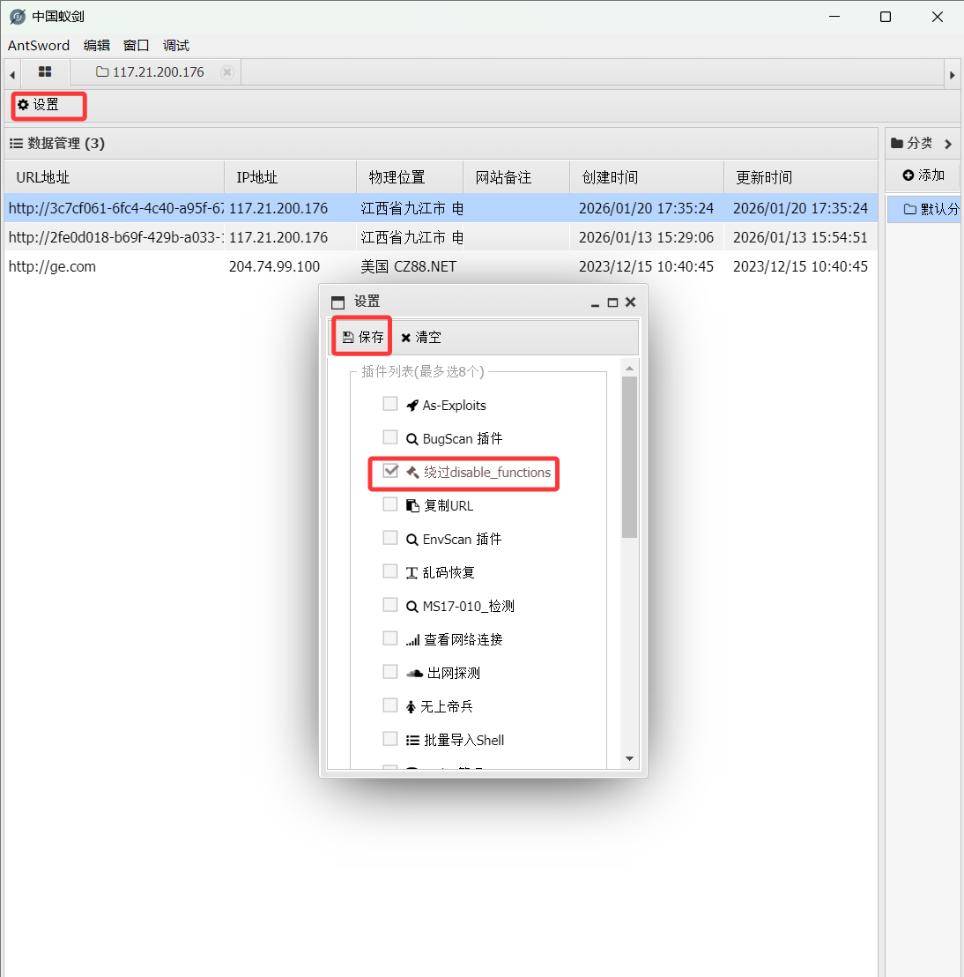Enable the As-Exploits plugin checkbox

pos(390,404)
